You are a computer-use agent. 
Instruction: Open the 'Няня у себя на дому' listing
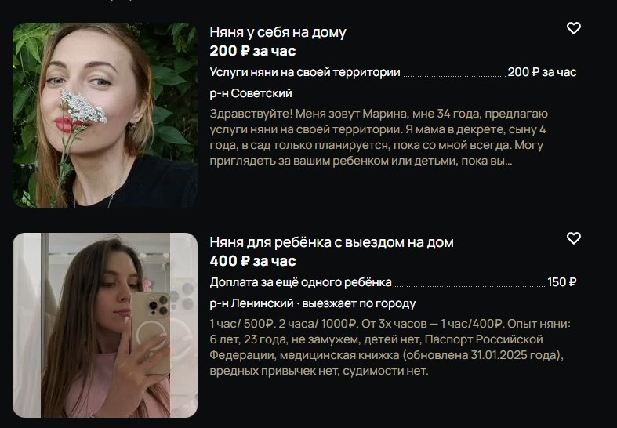tap(278, 32)
